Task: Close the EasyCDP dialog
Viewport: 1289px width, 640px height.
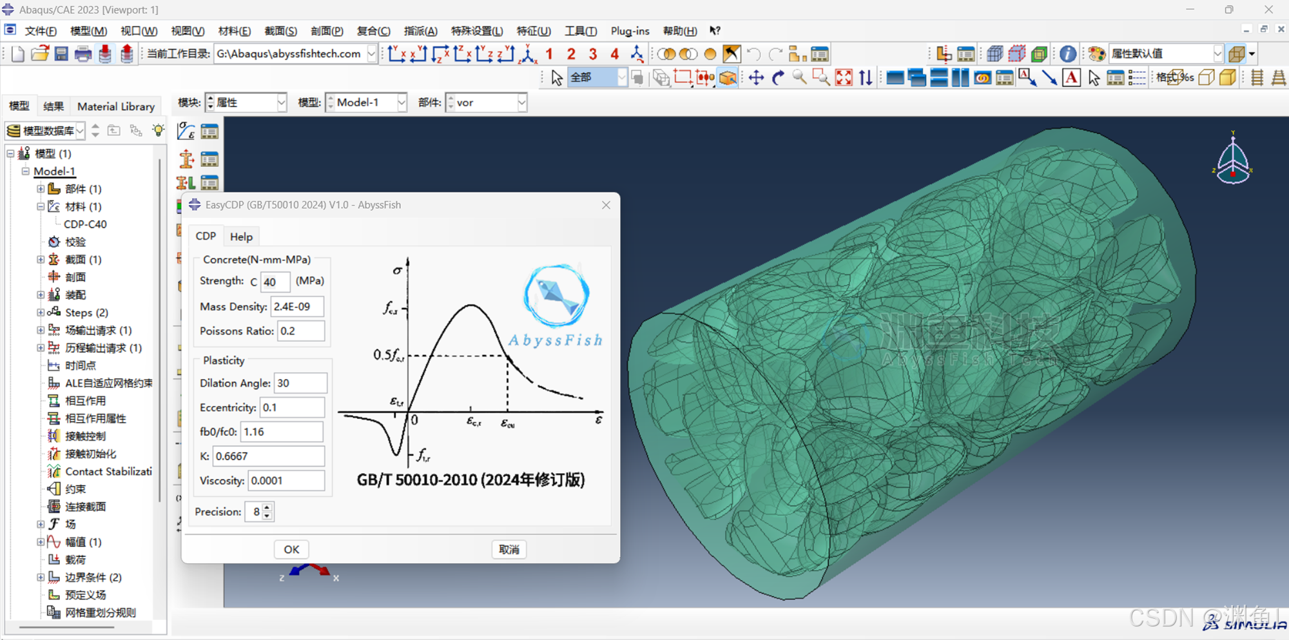Action: [x=606, y=205]
